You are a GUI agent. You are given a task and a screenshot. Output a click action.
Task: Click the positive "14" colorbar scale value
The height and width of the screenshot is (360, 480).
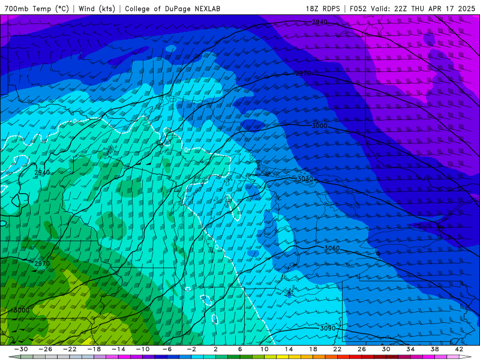pyautogui.click(x=289, y=349)
